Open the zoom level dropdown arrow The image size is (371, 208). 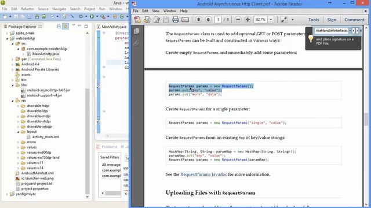271,20
